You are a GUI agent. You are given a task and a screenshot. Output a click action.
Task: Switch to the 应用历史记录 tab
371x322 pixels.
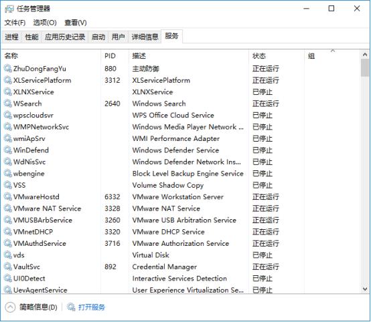pos(65,37)
